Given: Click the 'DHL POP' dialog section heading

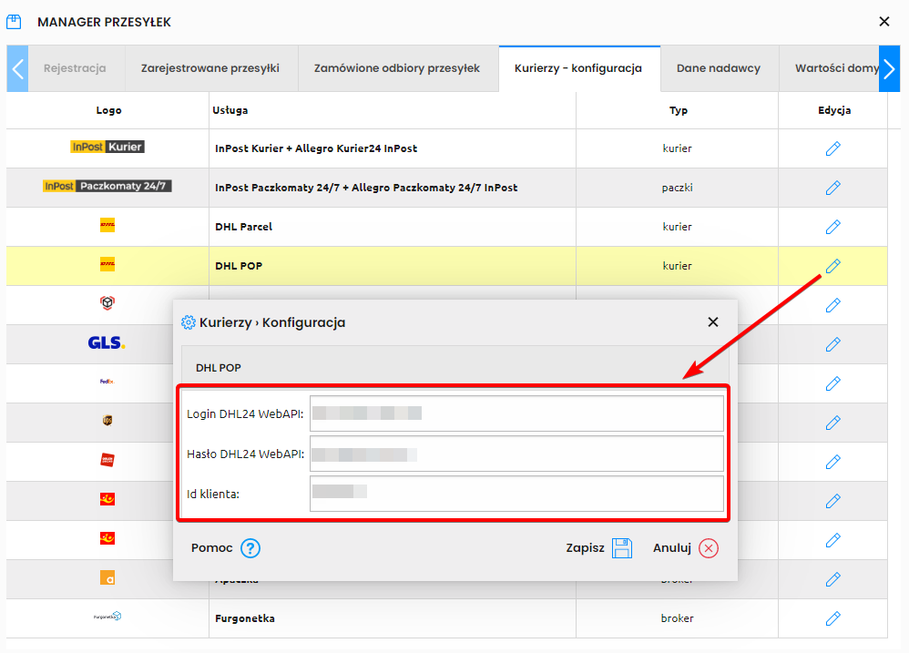Looking at the screenshot, I should point(219,368).
